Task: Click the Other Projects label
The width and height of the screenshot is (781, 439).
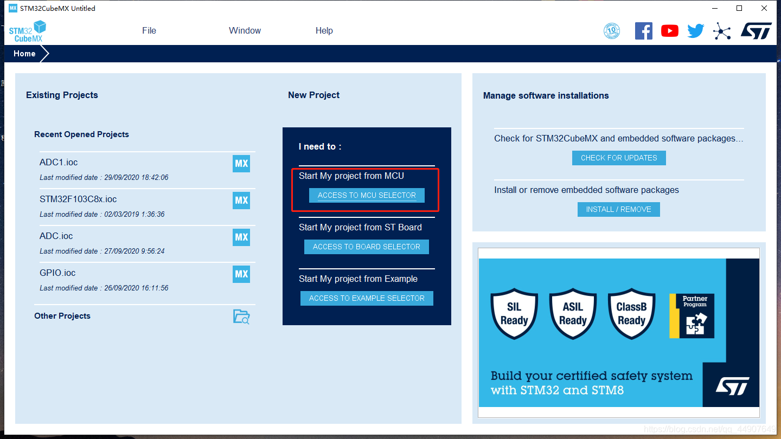Action: pyautogui.click(x=62, y=316)
